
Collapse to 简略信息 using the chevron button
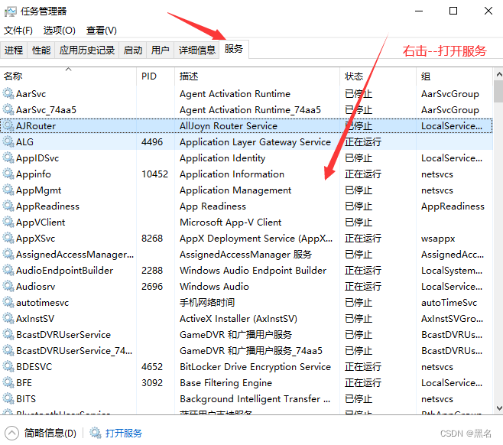pyautogui.click(x=12, y=433)
